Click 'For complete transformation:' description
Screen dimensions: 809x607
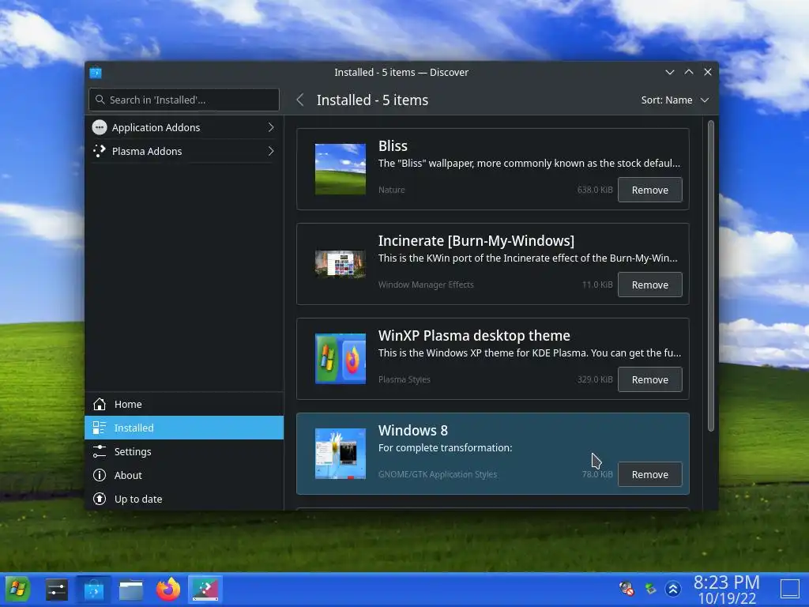446,448
